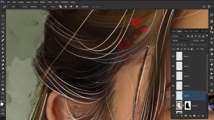Screen dimensions: 214x120
Task: Open the Window menu
Action: coord(65,2)
